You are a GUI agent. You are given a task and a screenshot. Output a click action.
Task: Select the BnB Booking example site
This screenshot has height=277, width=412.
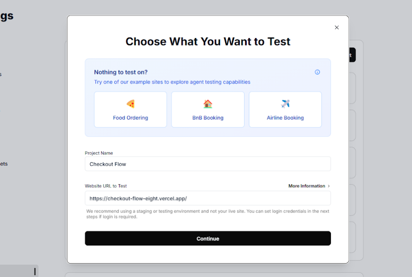point(208,109)
